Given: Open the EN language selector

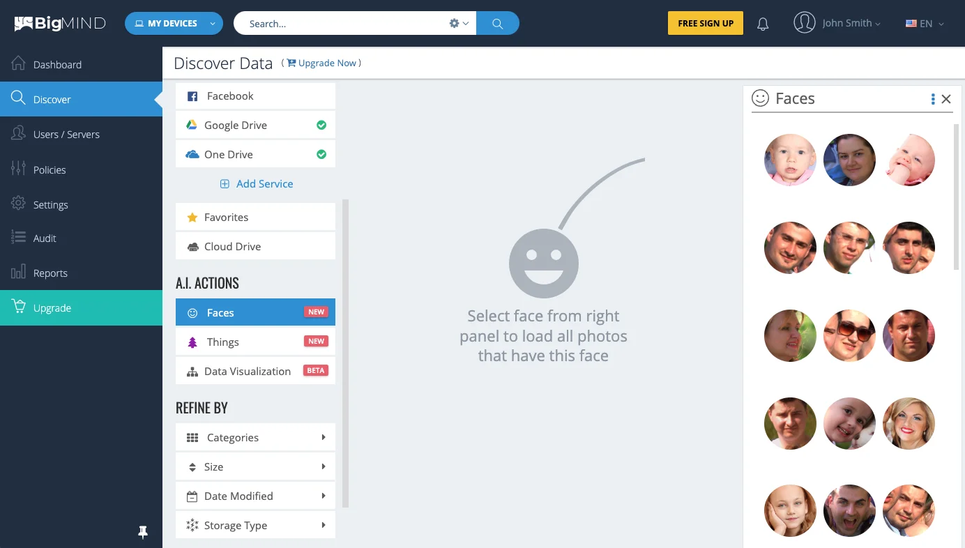Looking at the screenshot, I should click(x=925, y=24).
